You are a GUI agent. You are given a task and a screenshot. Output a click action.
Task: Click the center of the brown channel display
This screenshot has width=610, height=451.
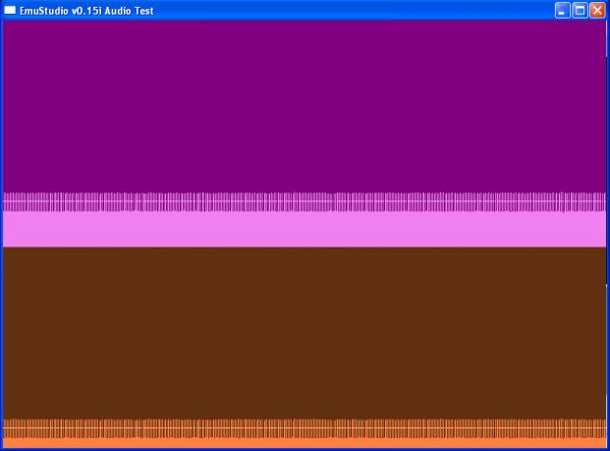pyautogui.click(x=305, y=332)
